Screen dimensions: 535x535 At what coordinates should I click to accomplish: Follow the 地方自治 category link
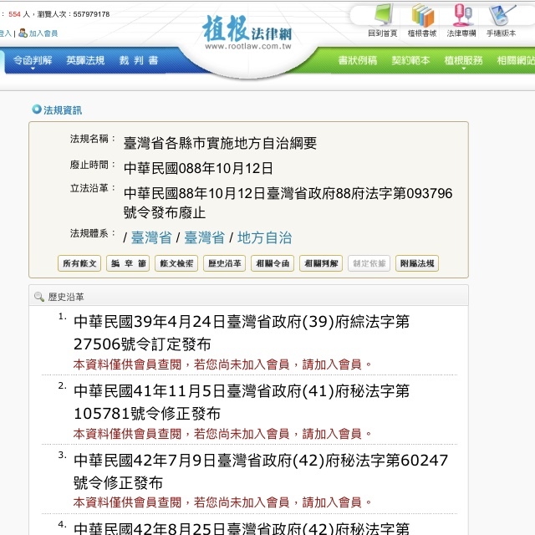click(265, 237)
